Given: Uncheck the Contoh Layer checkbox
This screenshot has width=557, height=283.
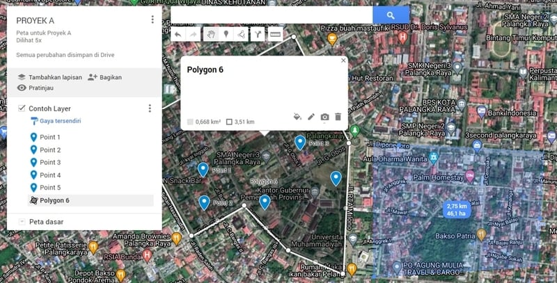Looking at the screenshot, I should (22, 108).
